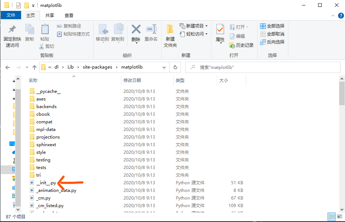Click the search matplotlib input box
This screenshot has width=345, height=222.
pos(263,67)
